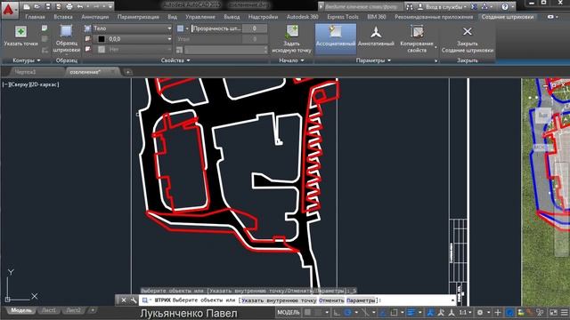This screenshot has width=570, height=320.
Task: Click the Прозрачность штриховки transparency field
Action: point(216,28)
